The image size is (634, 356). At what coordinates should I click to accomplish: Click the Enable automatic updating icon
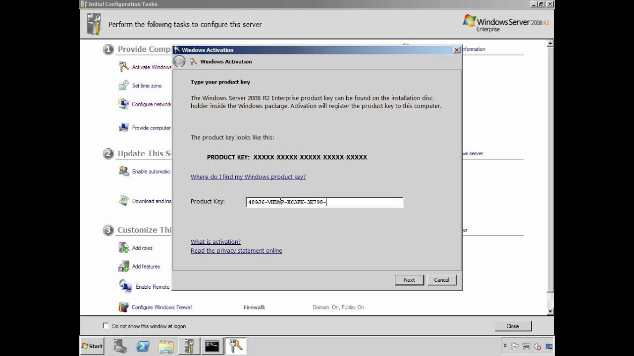(123, 171)
